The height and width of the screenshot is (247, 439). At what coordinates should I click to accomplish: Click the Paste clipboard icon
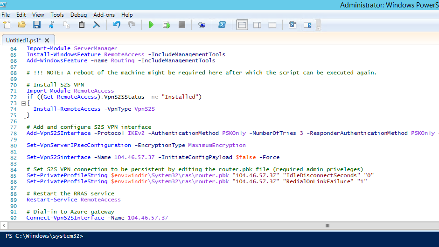click(x=82, y=25)
